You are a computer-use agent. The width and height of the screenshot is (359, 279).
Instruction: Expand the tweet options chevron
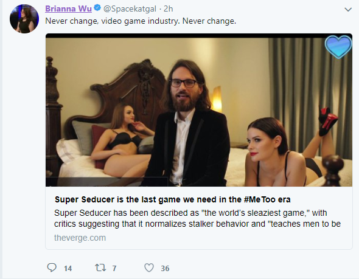tap(348, 10)
